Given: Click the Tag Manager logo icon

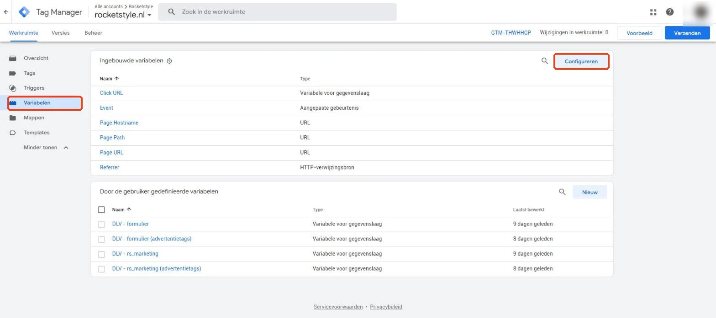Looking at the screenshot, I should [x=24, y=12].
